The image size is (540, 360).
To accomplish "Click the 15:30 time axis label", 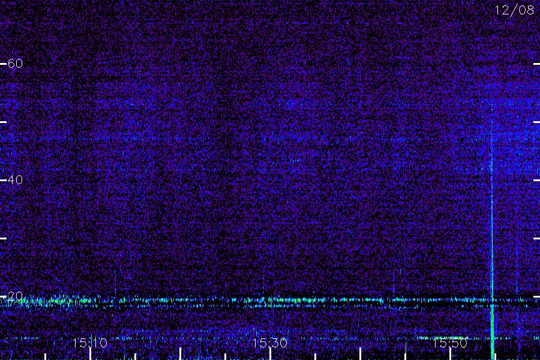I will coord(269,343).
